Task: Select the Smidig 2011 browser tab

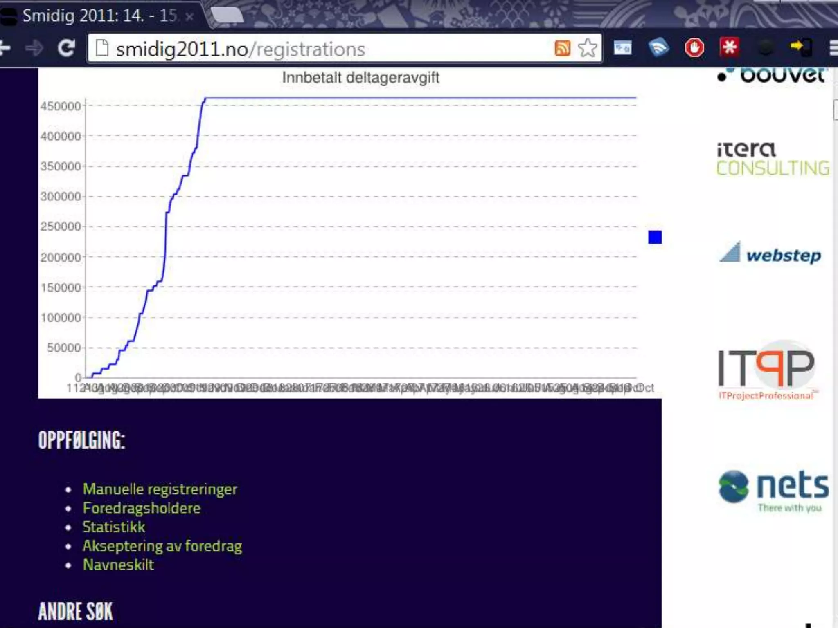Action: pos(98,16)
